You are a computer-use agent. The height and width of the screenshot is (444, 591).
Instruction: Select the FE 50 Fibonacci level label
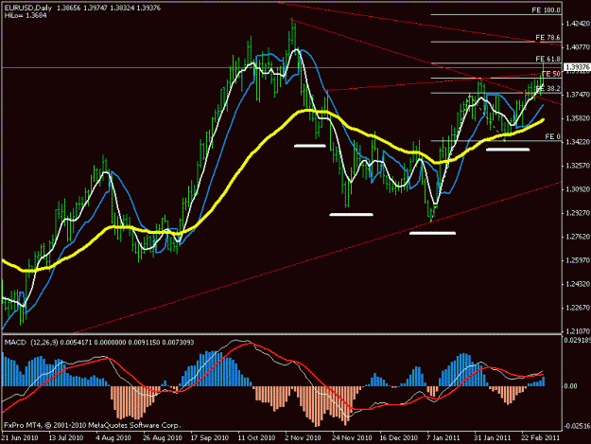coord(550,74)
